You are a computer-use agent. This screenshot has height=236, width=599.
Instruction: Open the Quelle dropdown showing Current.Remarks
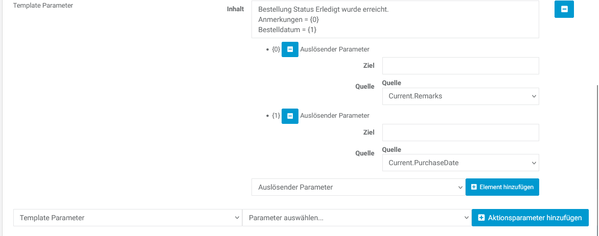[x=460, y=96]
